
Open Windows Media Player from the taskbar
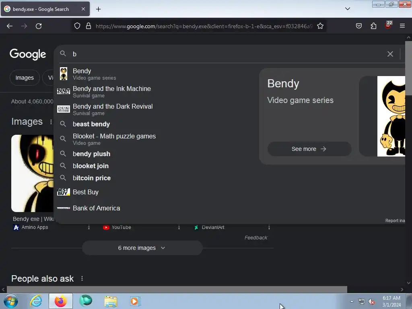(x=135, y=301)
